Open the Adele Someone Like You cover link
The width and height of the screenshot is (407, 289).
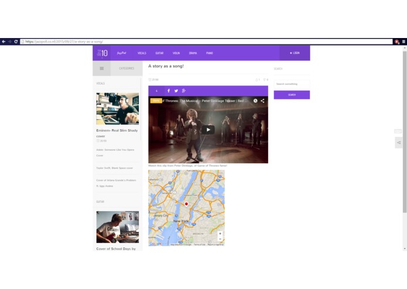click(x=115, y=153)
